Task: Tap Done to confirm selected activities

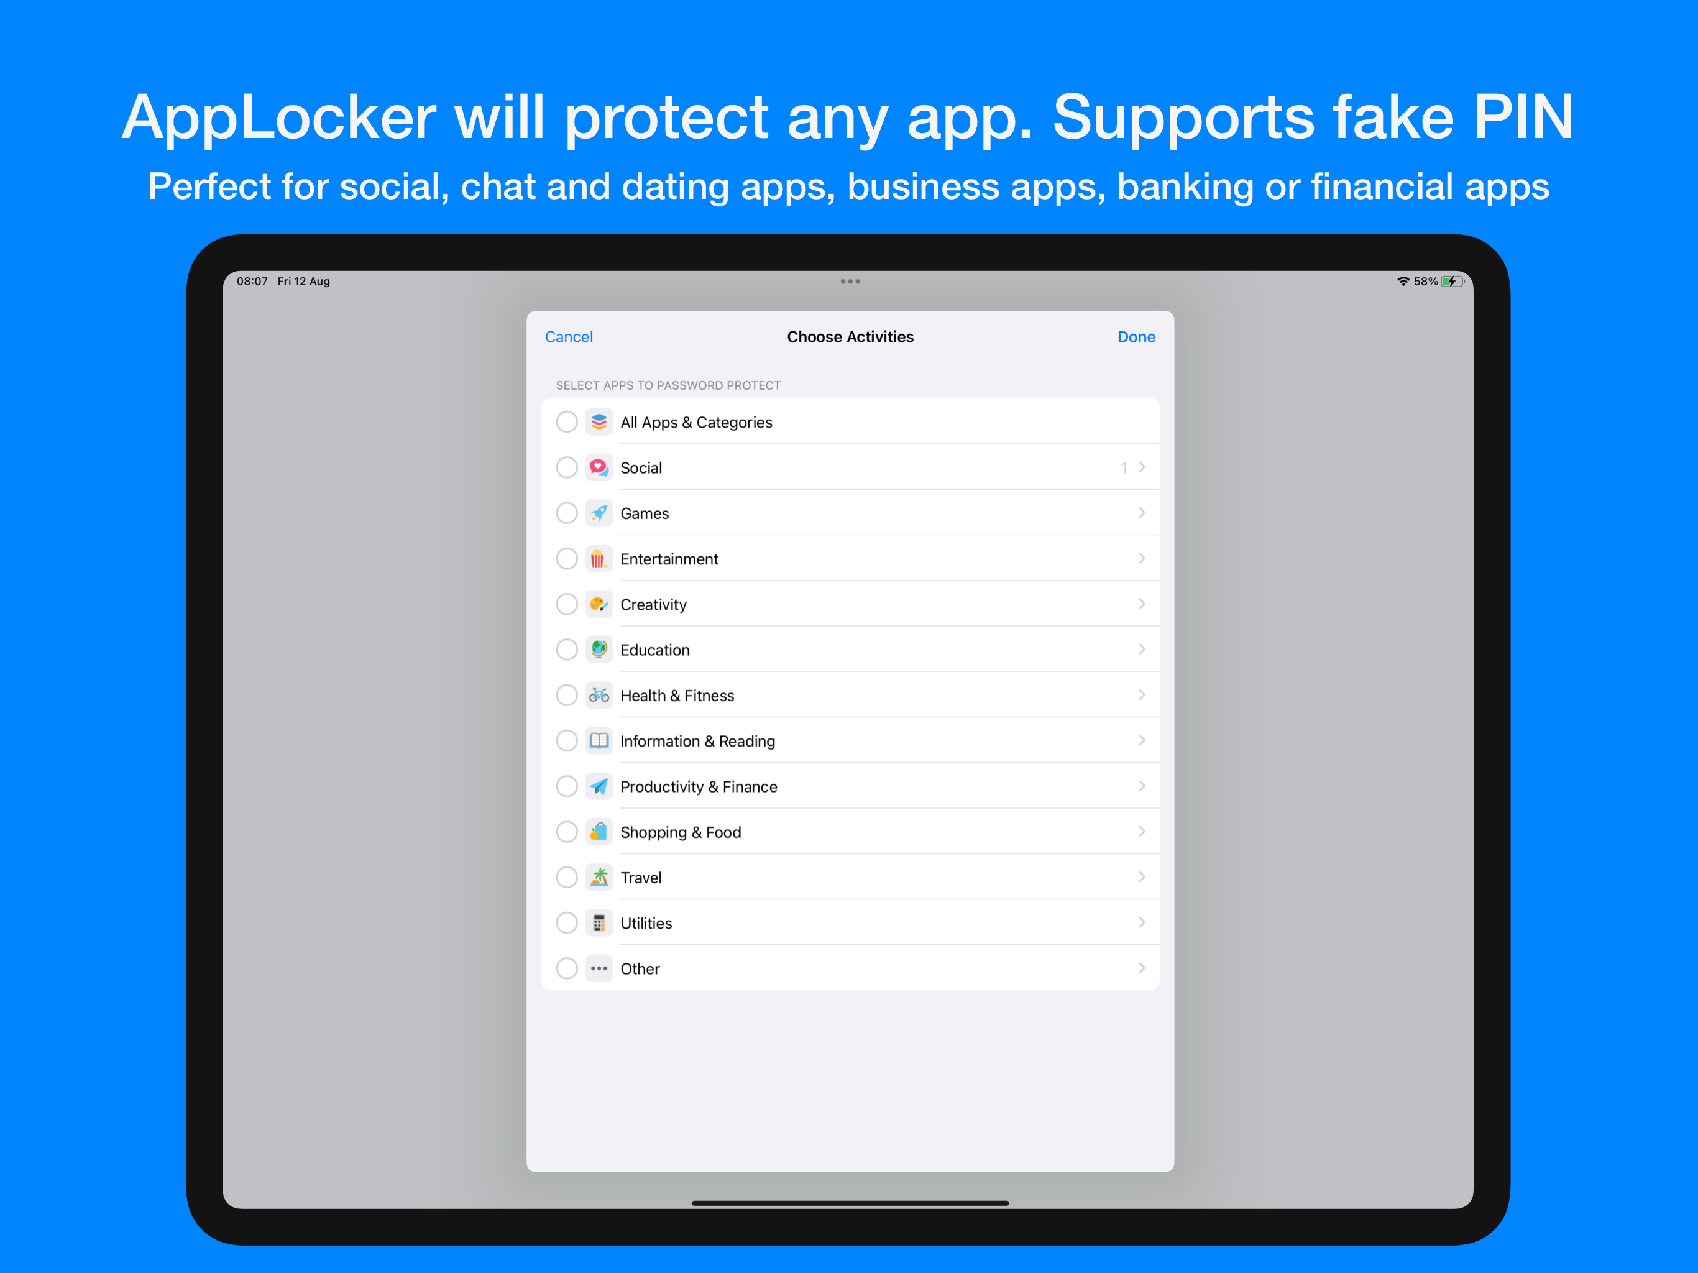Action: pos(1136,337)
